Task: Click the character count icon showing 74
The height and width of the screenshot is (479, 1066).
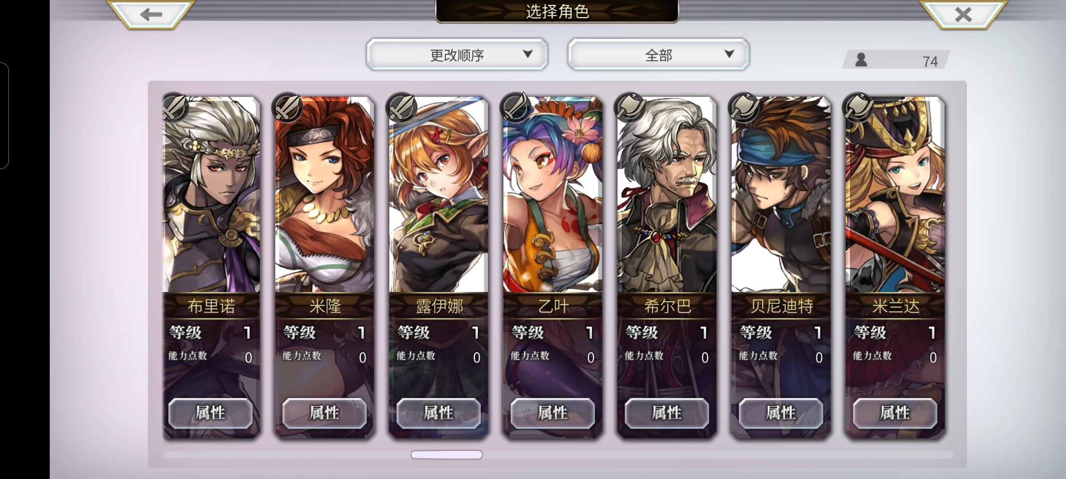Action: tap(861, 60)
